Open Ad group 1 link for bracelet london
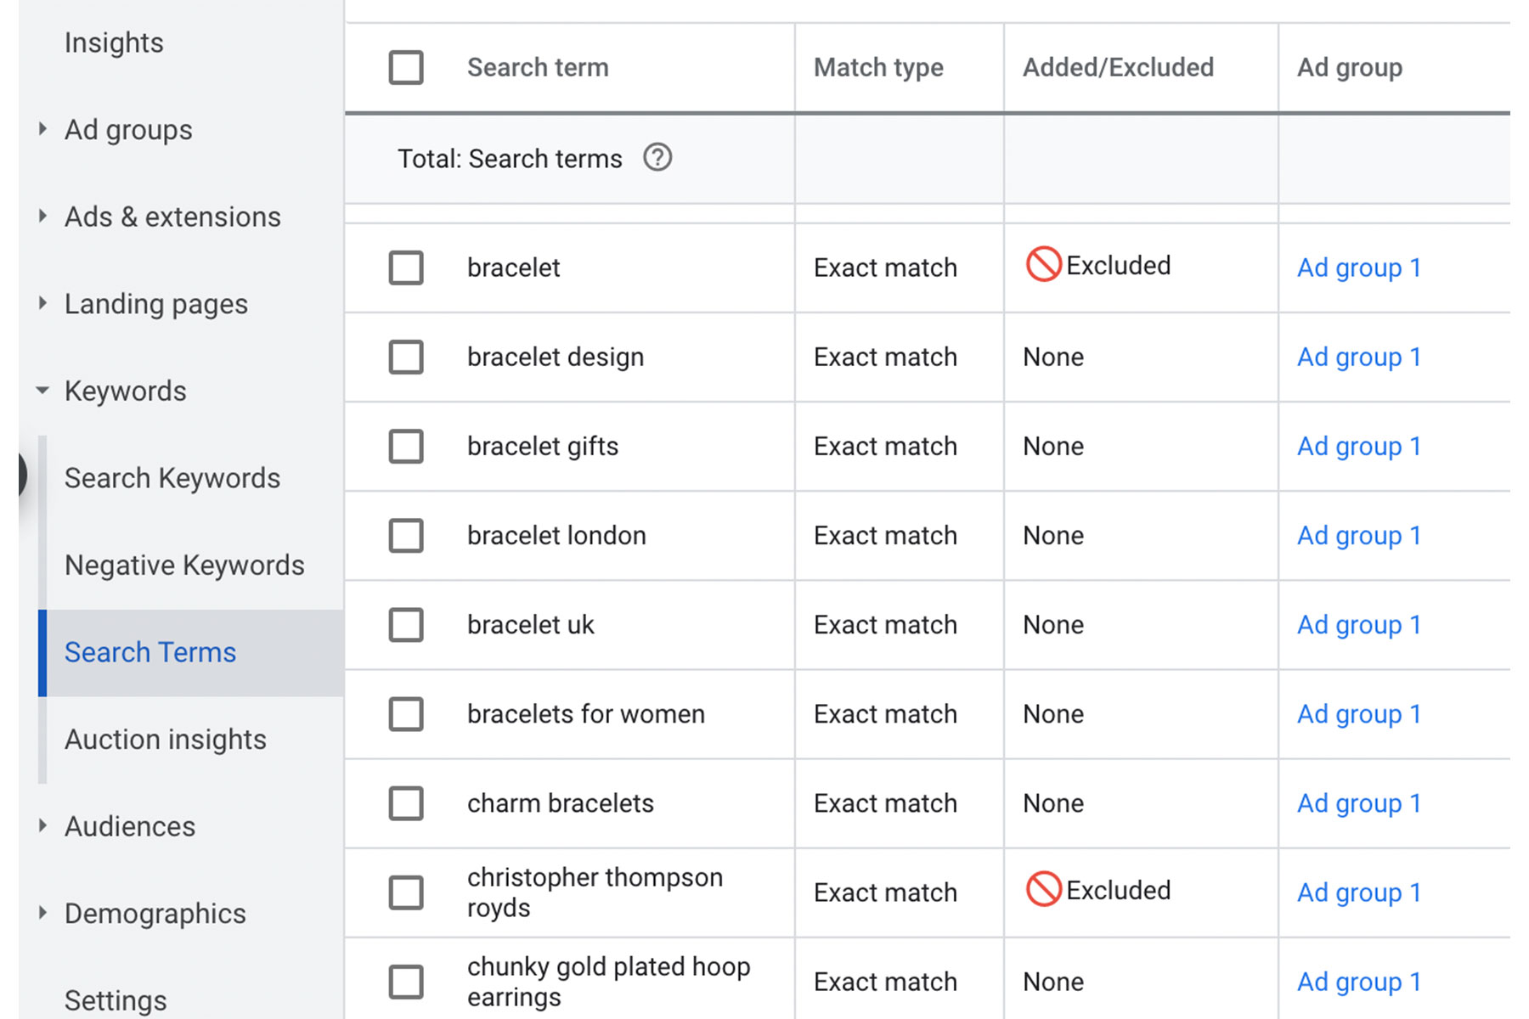The image size is (1529, 1019). pos(1359,536)
